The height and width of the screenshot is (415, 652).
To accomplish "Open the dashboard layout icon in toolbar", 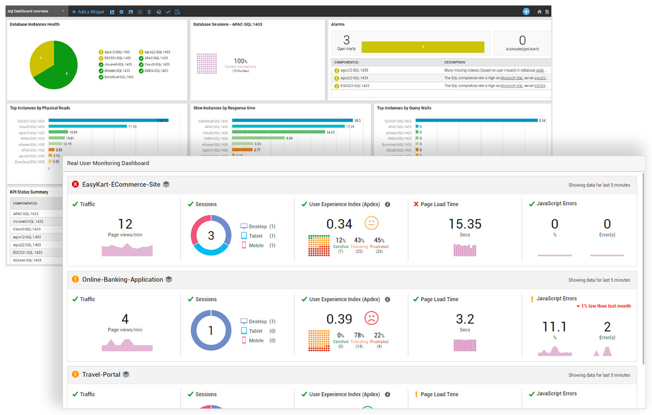I will 112,11.
